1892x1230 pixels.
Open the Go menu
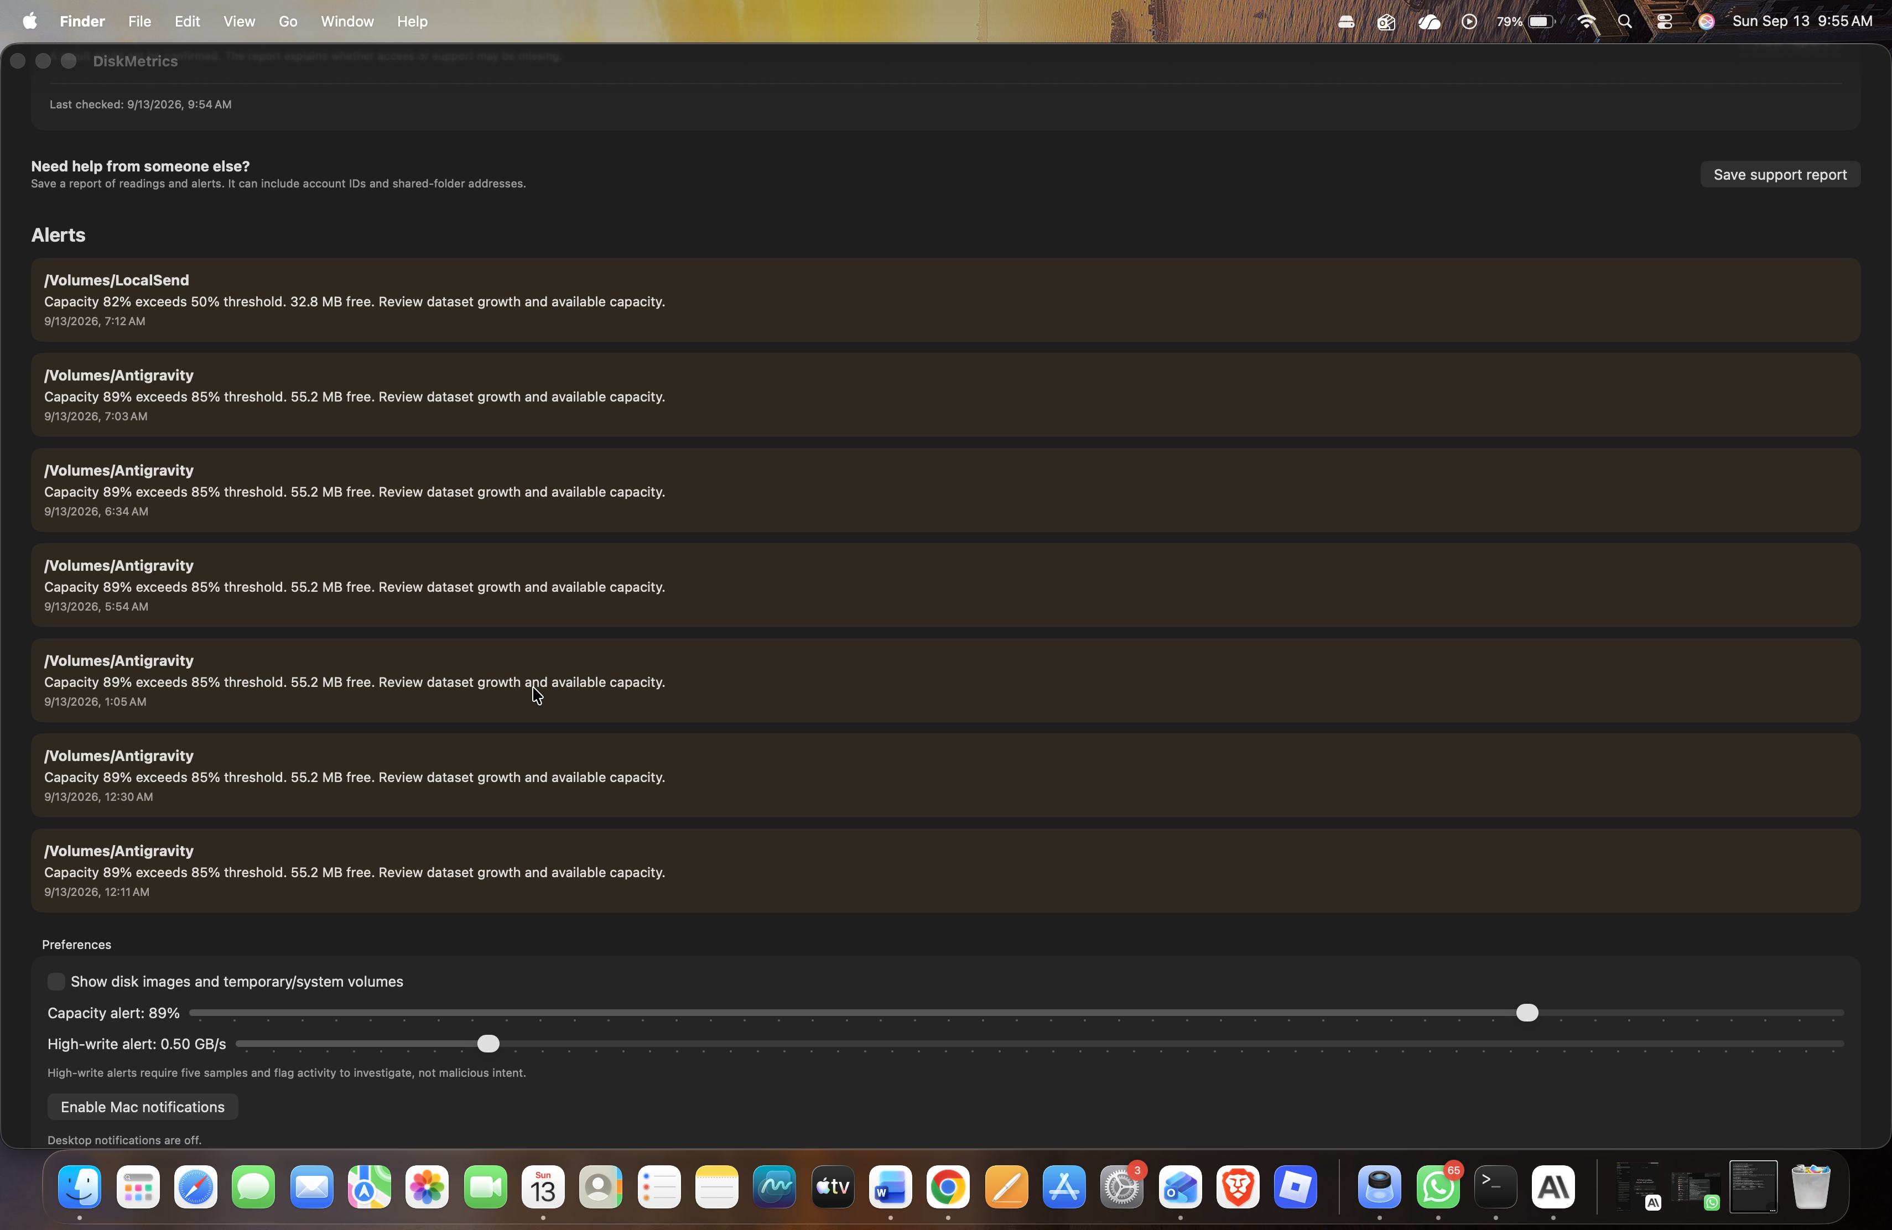point(288,22)
